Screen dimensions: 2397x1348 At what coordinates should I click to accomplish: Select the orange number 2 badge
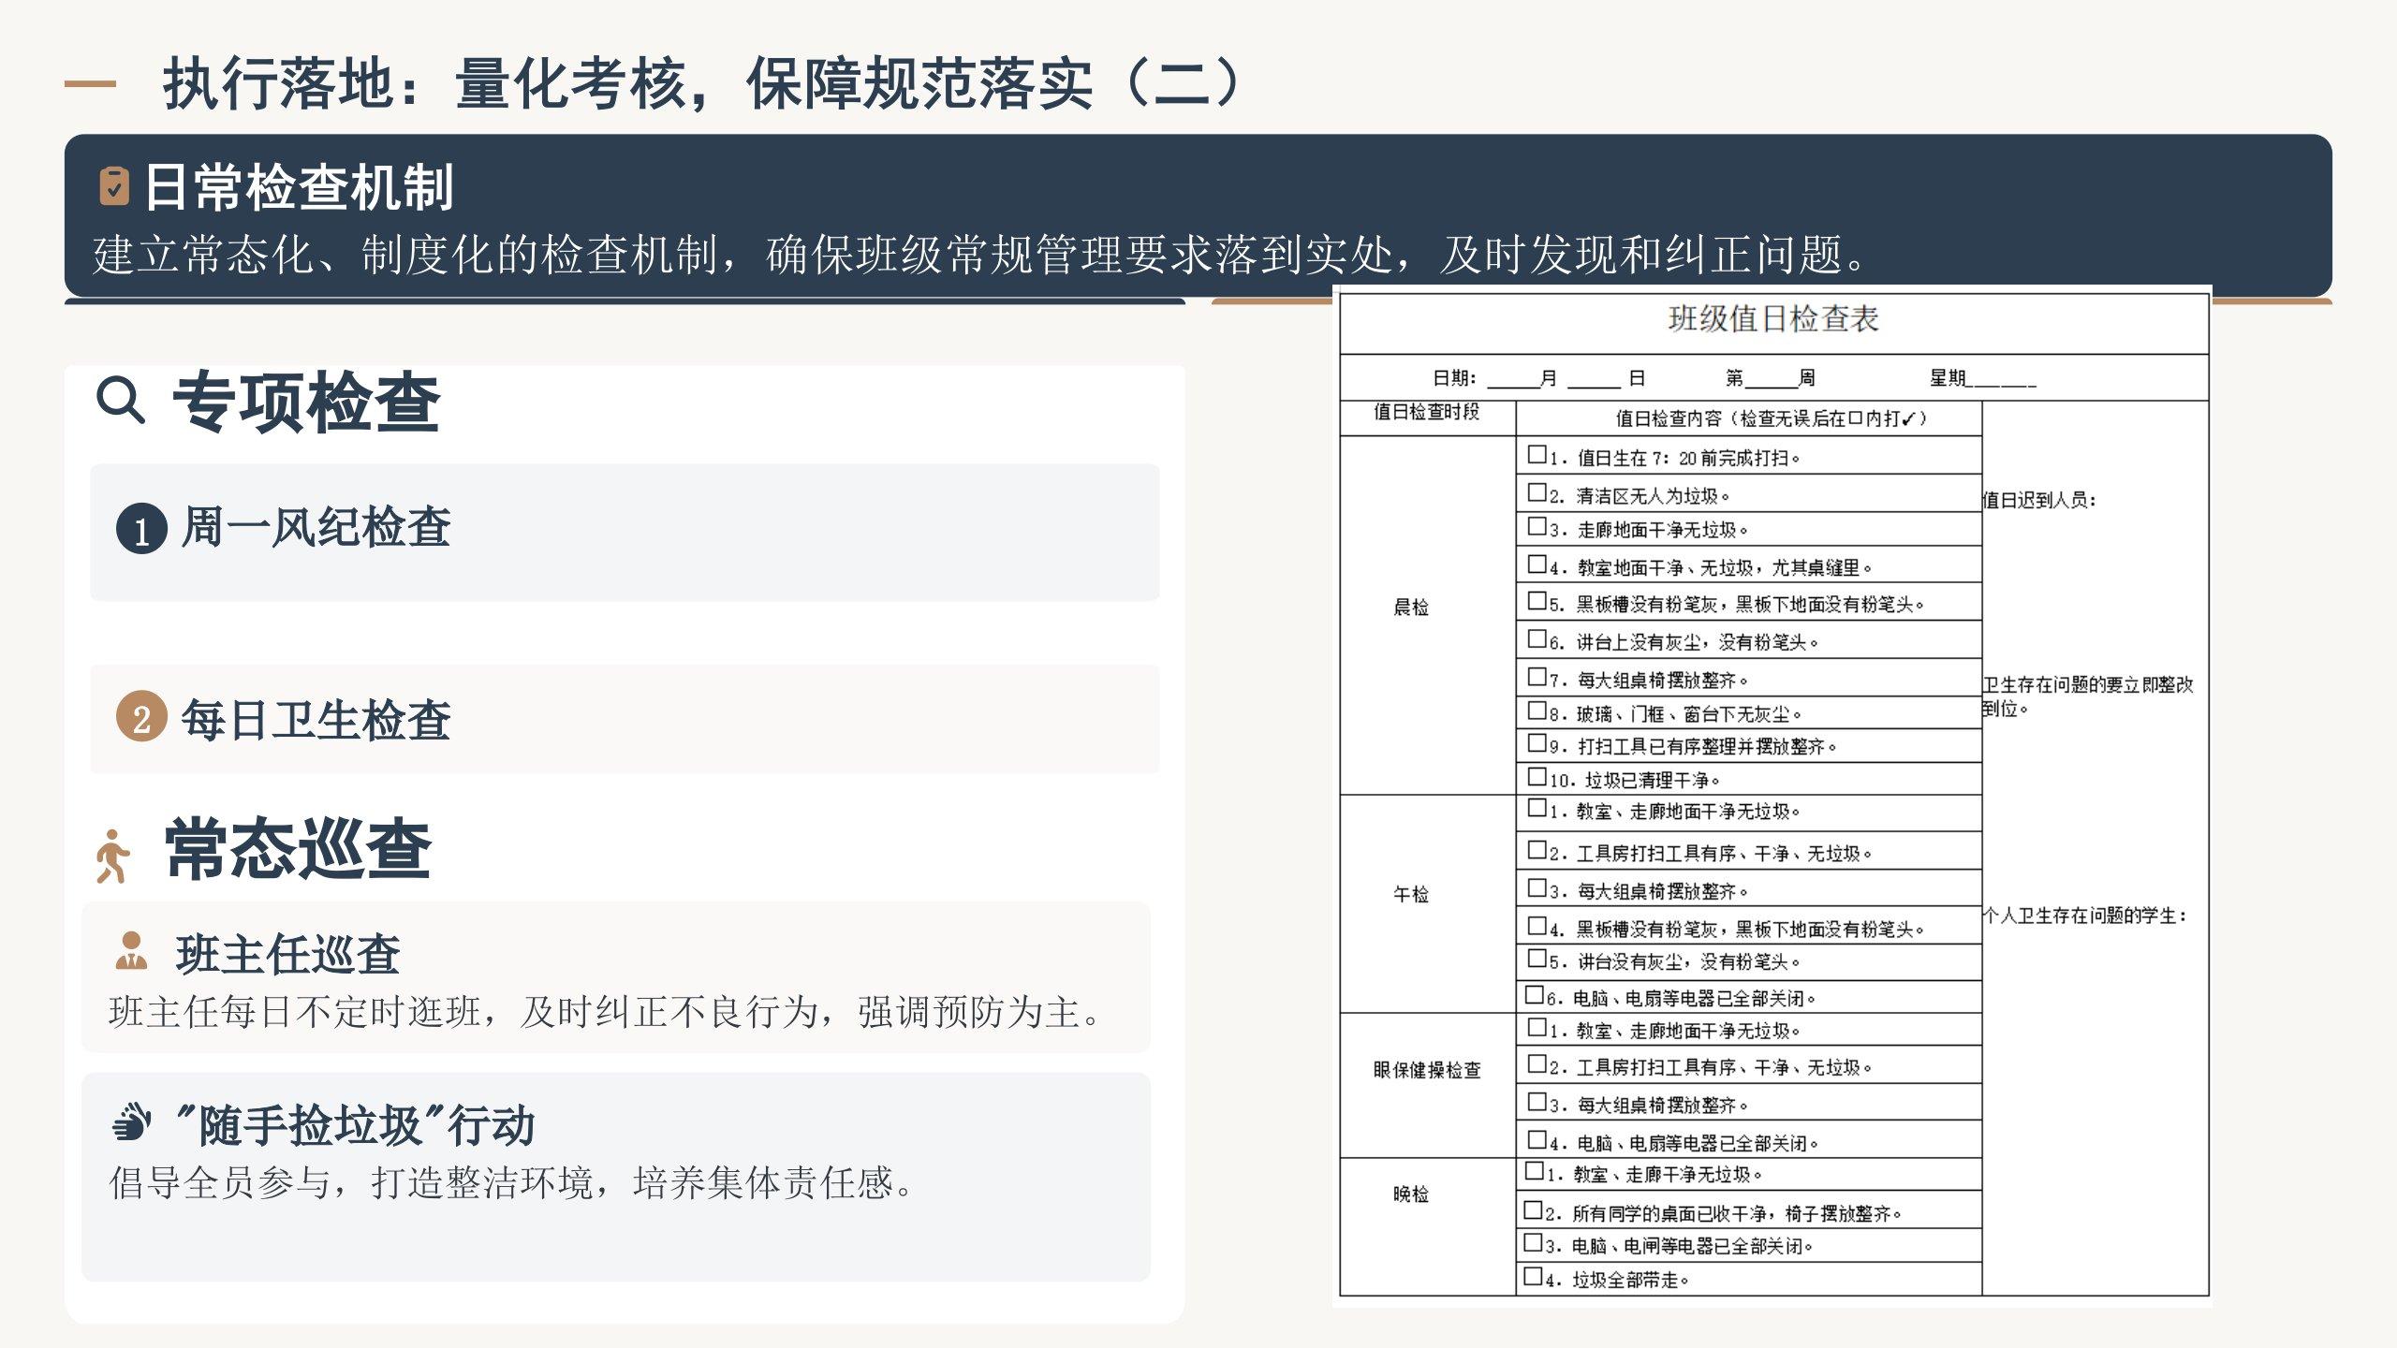[x=141, y=718]
